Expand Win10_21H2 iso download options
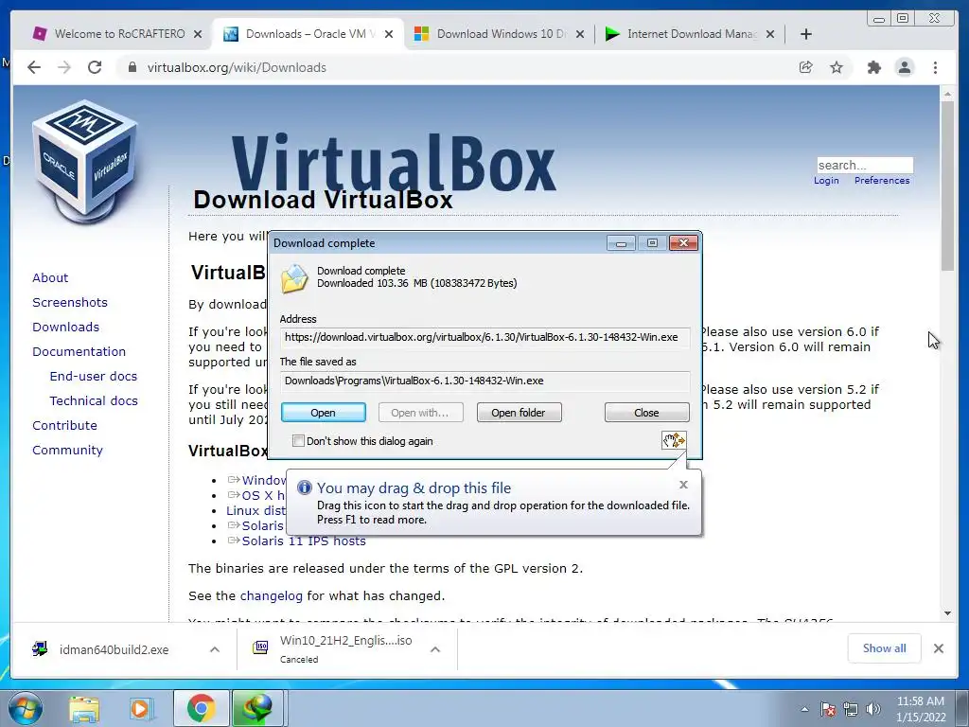The width and height of the screenshot is (969, 727). [x=435, y=649]
